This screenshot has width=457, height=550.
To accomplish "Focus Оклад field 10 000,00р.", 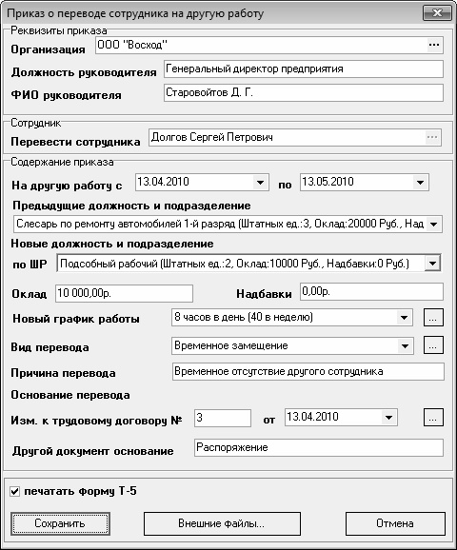I will 125,293.
